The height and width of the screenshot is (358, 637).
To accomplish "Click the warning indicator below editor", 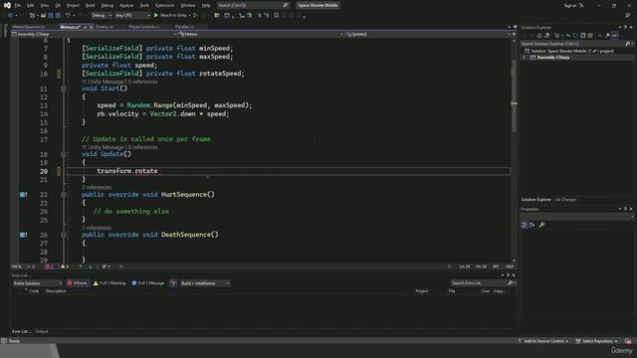I will [65, 267].
